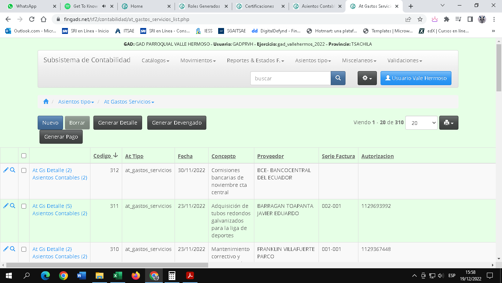The height and width of the screenshot is (283, 502).
Task: Click view magnifier for record 311
Action: 13,206
